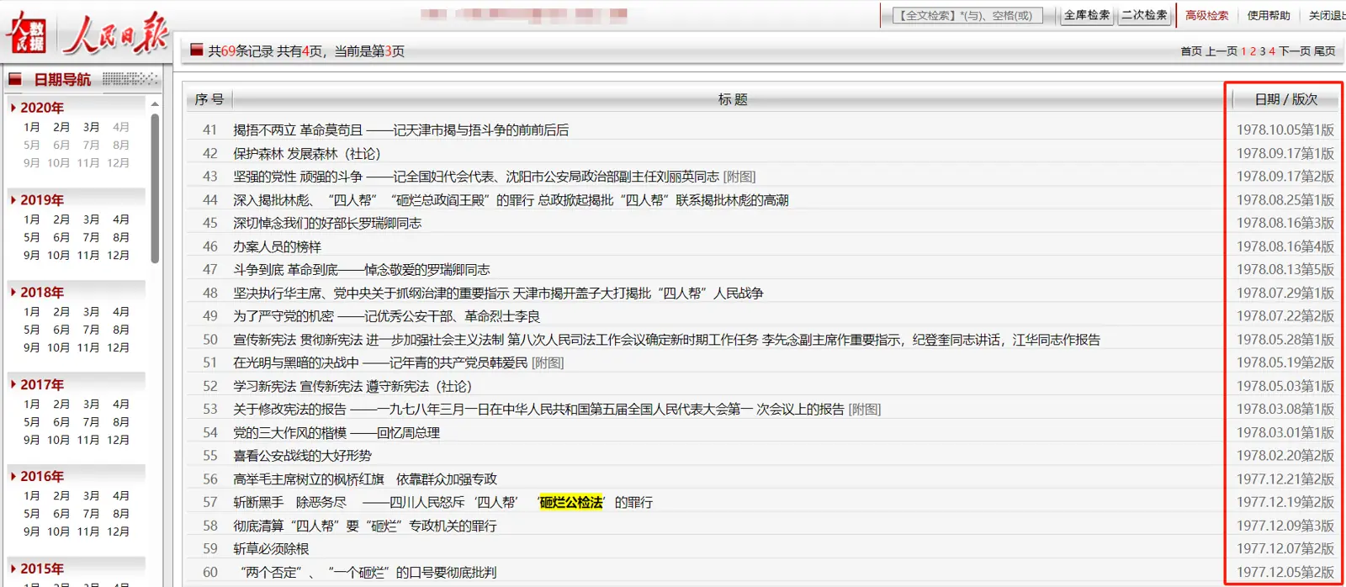The width and height of the screenshot is (1346, 587).
Task: Focus the 全文检索 search input box
Action: pos(967,15)
